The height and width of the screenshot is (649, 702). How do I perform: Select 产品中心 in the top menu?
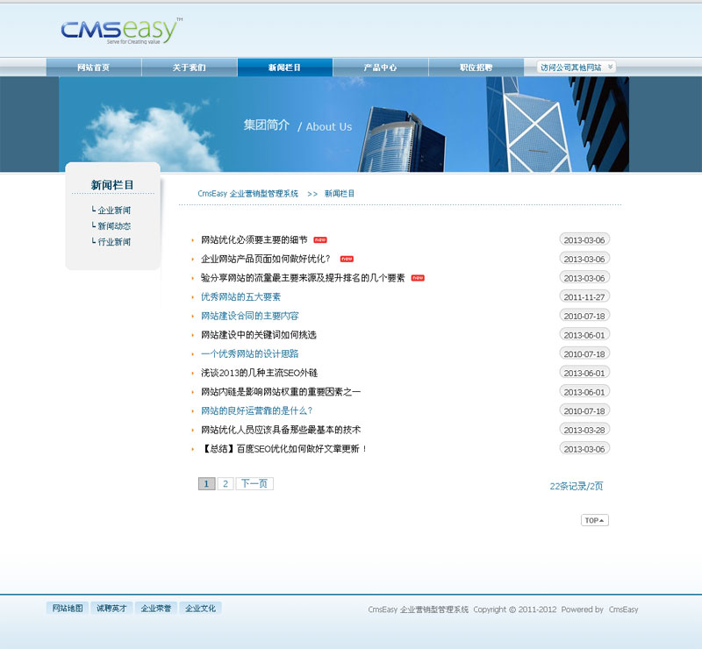coord(381,68)
